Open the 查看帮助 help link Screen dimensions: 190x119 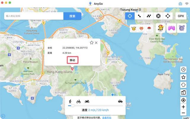(107, 118)
